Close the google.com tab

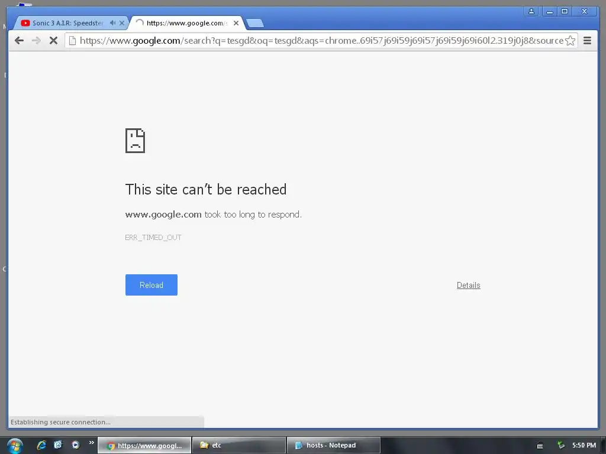coord(236,23)
